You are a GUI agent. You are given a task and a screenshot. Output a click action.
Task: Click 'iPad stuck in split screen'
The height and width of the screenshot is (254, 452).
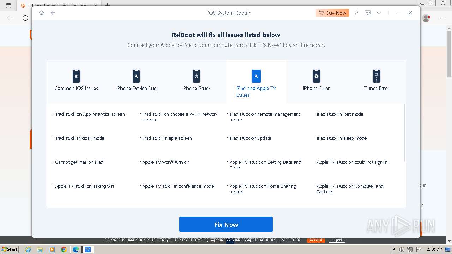tap(167, 138)
